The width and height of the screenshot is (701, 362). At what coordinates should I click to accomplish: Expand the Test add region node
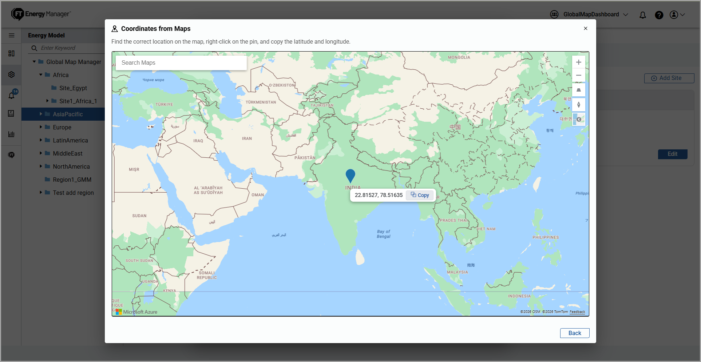click(41, 192)
